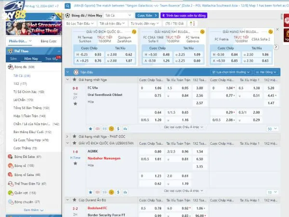Click the search magnifier icon
The width and height of the screenshot is (289, 217).
[x=67, y=6]
